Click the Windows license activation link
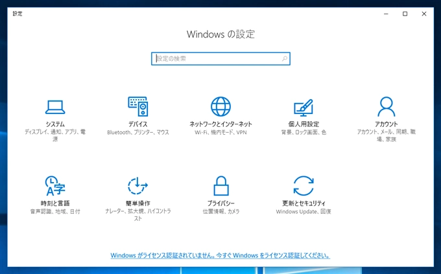Image resolution: width=441 pixels, height=274 pixels. coord(220,255)
